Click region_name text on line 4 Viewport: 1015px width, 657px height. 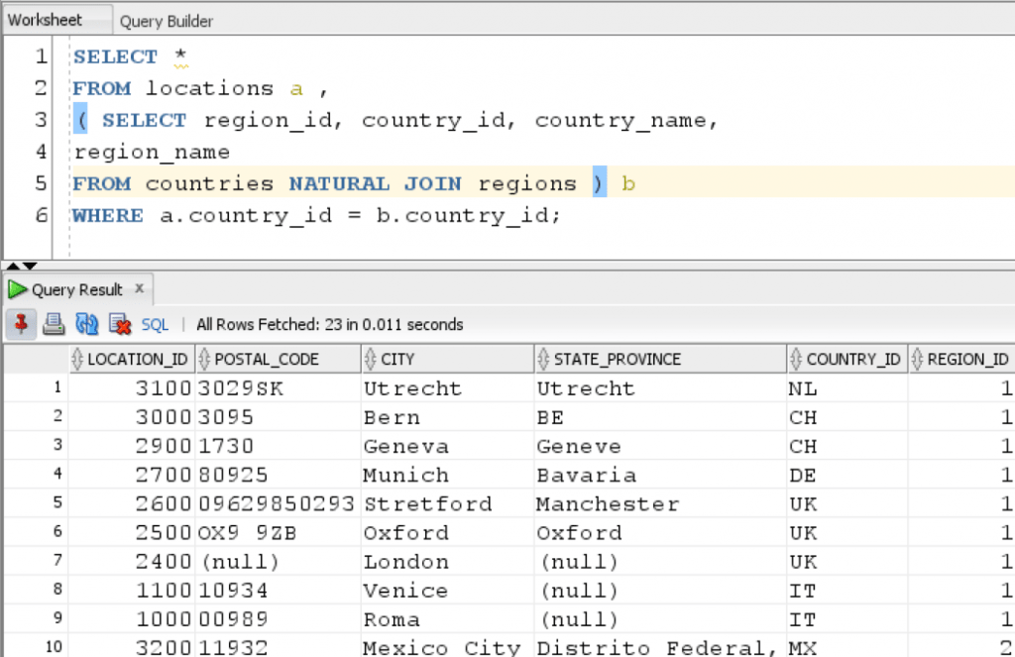pyautogui.click(x=152, y=153)
